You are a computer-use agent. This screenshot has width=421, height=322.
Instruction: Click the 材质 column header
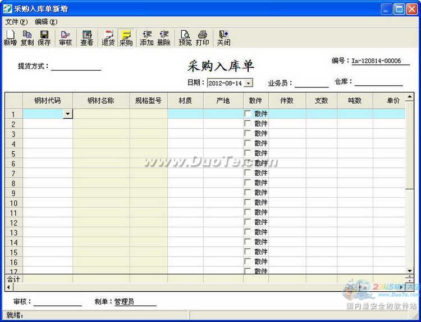(186, 100)
